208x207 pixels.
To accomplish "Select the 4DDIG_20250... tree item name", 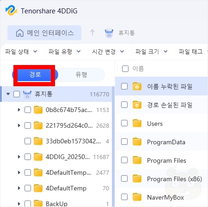I will [67, 157].
